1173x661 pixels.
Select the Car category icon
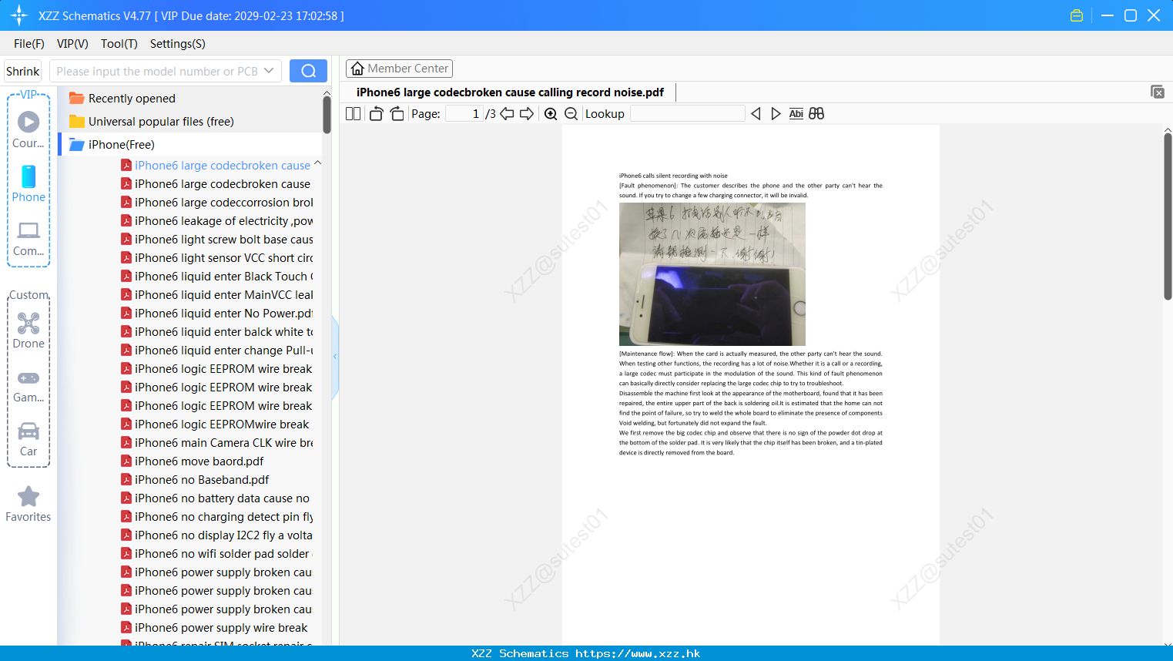click(x=28, y=439)
